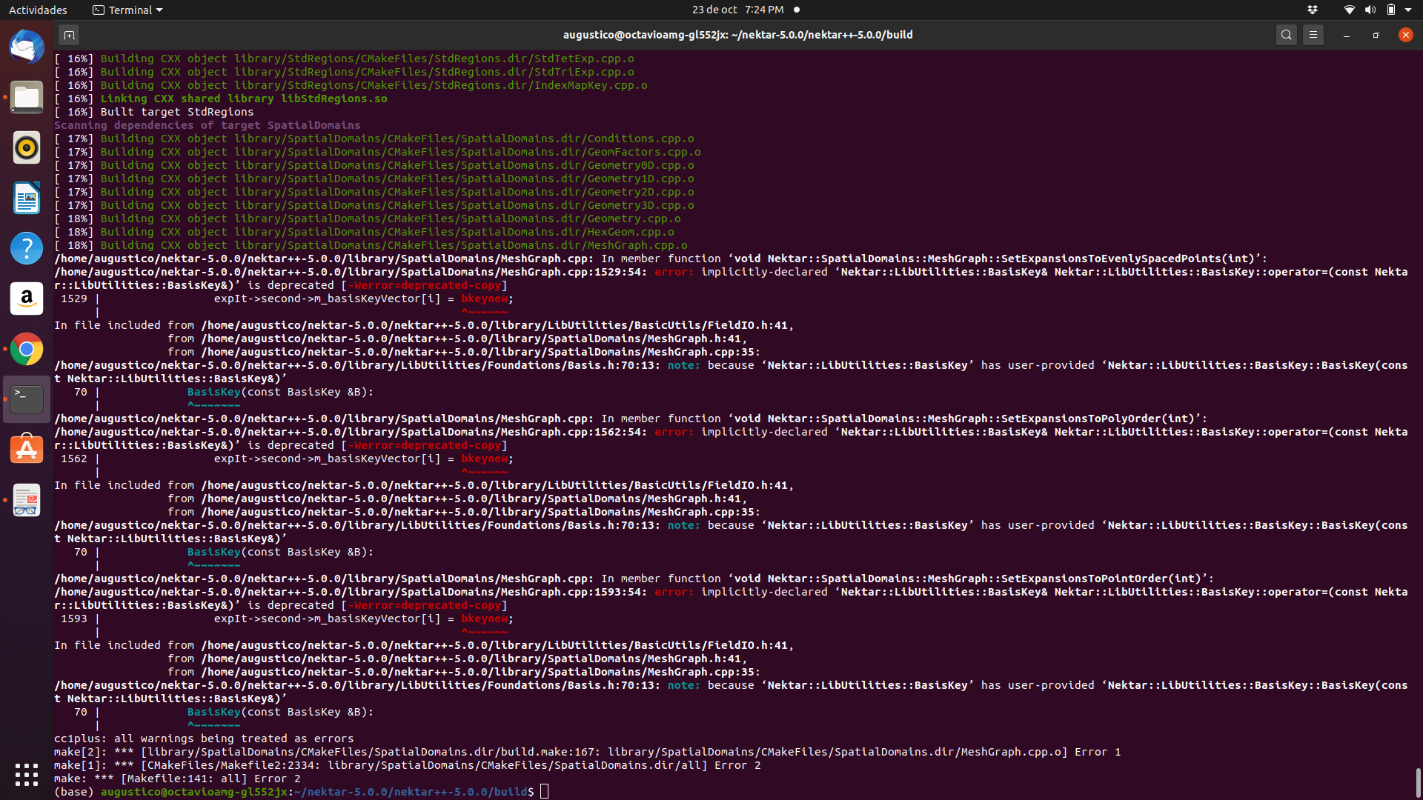
Task: Show applications grid button
Action: tap(27, 775)
